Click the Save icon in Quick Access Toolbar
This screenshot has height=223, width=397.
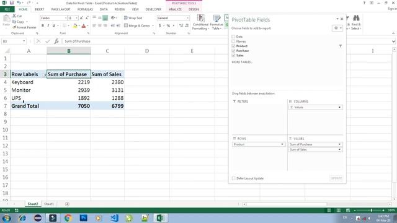tap(12, 2)
